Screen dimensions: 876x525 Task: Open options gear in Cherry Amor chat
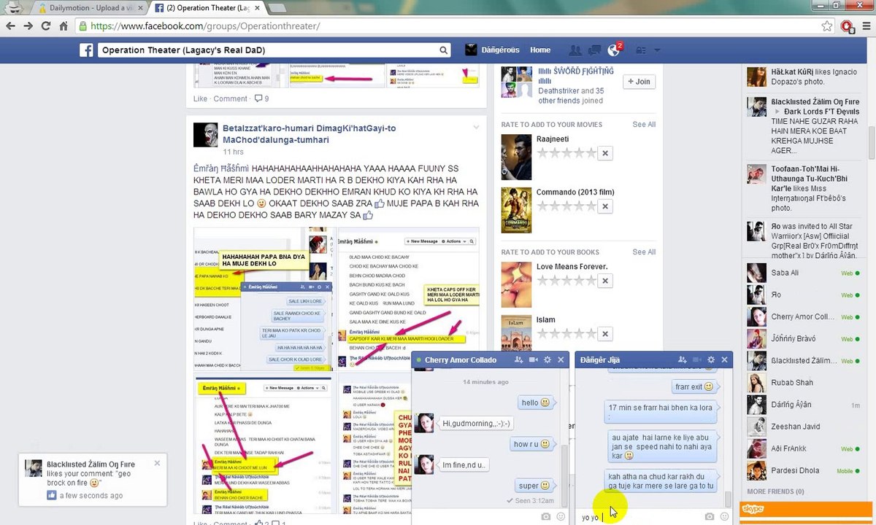click(x=547, y=359)
